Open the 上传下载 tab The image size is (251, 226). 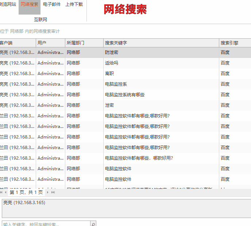pyautogui.click(x=74, y=4)
